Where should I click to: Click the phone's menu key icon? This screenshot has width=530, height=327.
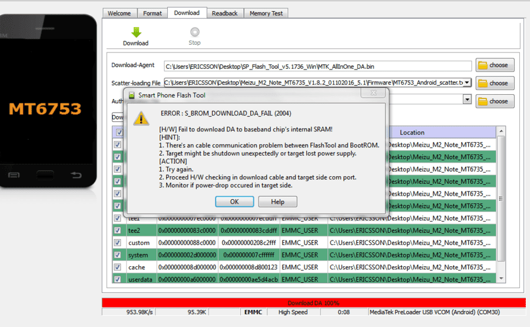[14, 175]
